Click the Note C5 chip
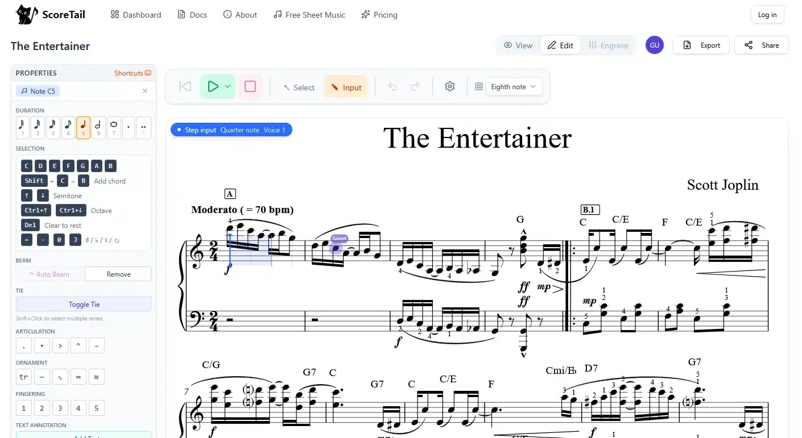This screenshot has width=802, height=438. [x=38, y=91]
